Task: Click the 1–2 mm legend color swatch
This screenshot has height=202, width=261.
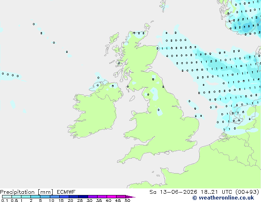Action: [26, 197]
